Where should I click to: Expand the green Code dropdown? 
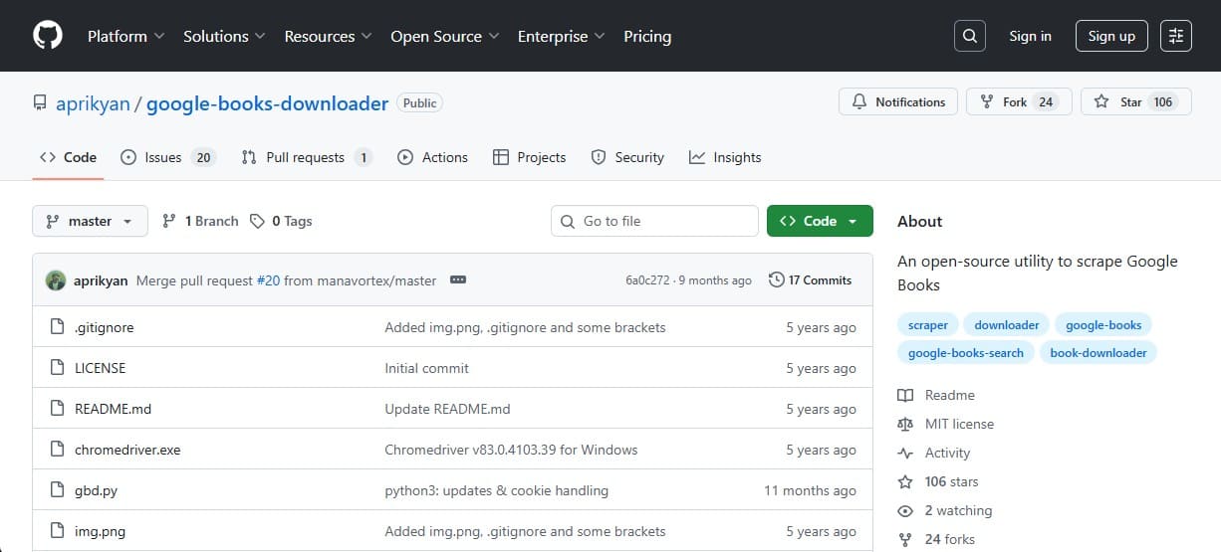point(820,221)
